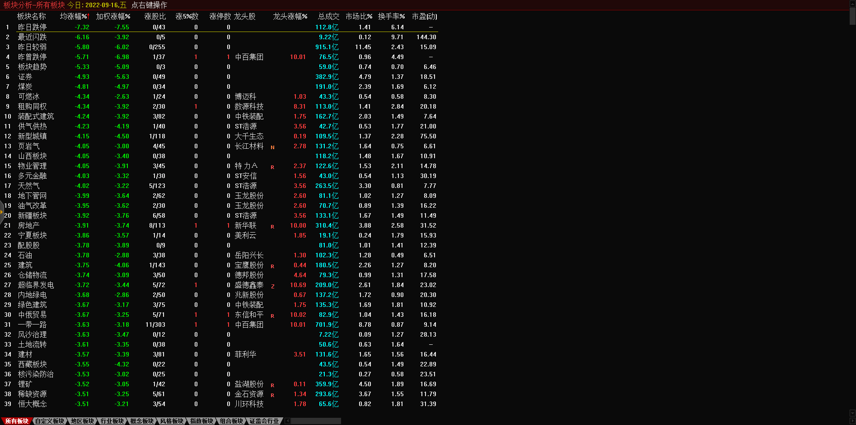Click N marker beside 长江材料
856x425 pixels.
(x=272, y=147)
